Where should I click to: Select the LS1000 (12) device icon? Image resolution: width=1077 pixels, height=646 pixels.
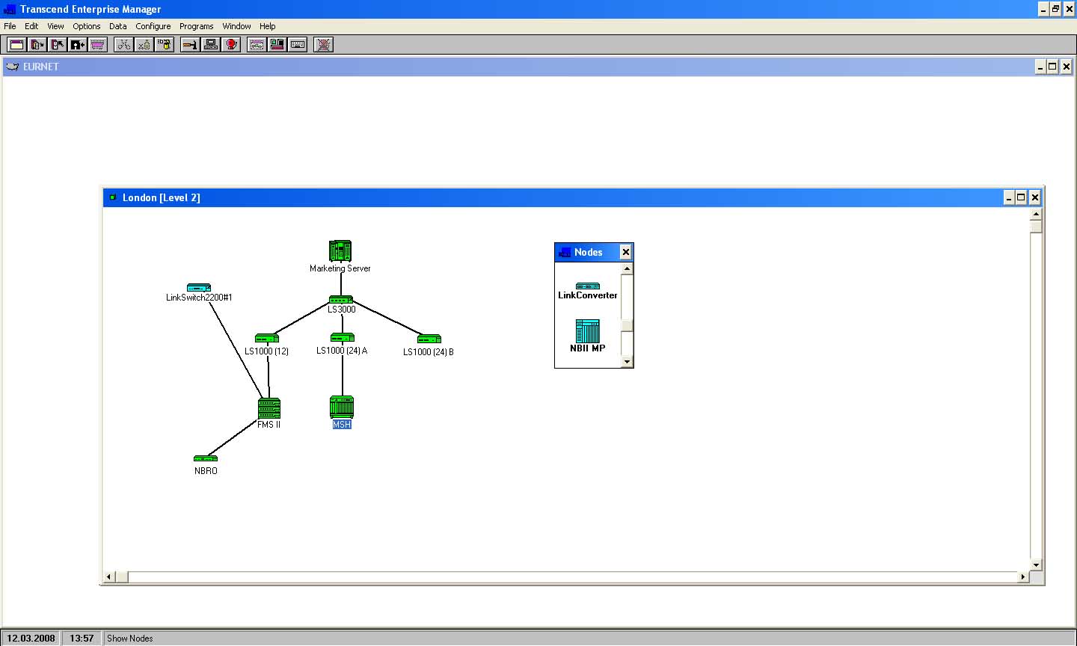267,339
